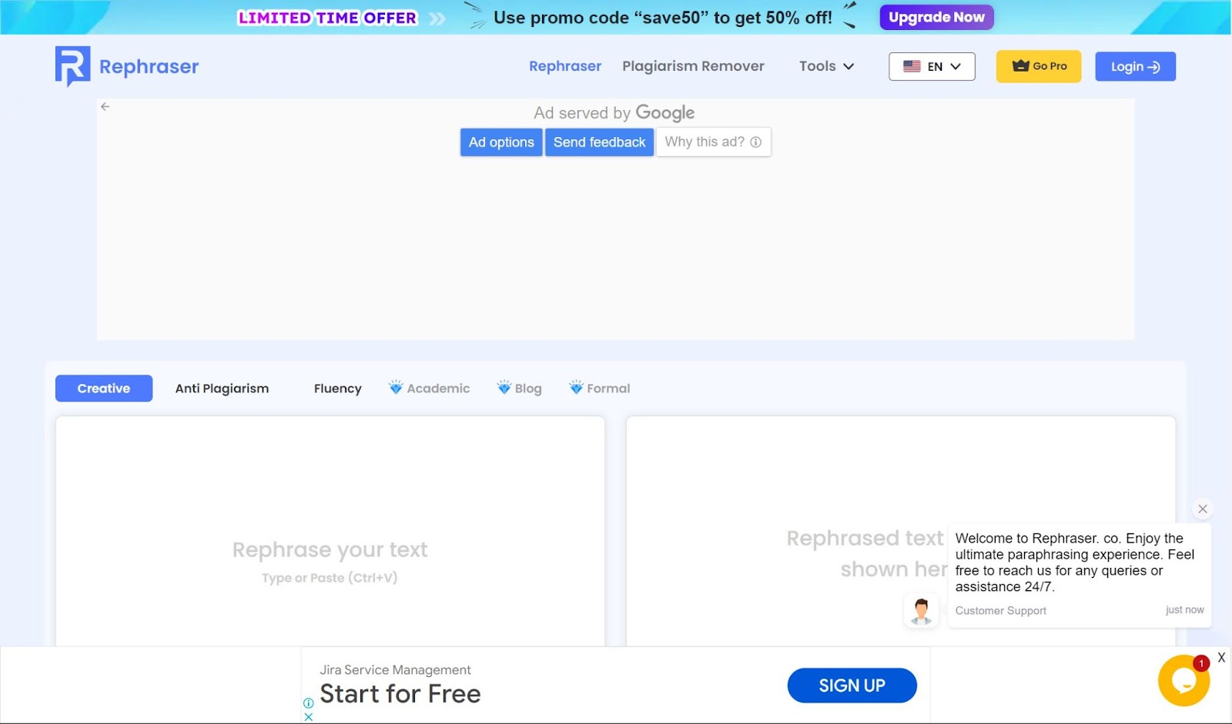Click the Ad options button
The width and height of the screenshot is (1232, 724).
click(501, 142)
